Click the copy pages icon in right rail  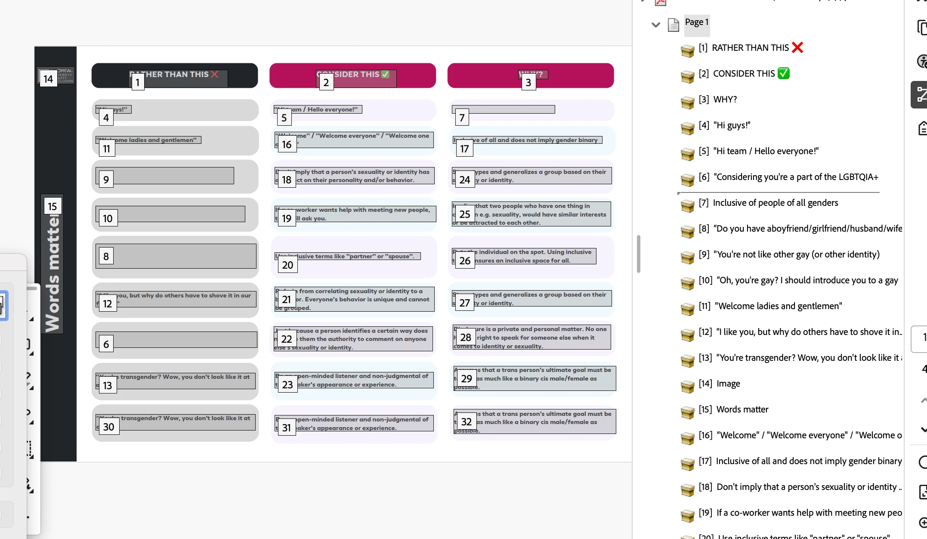pyautogui.click(x=922, y=28)
